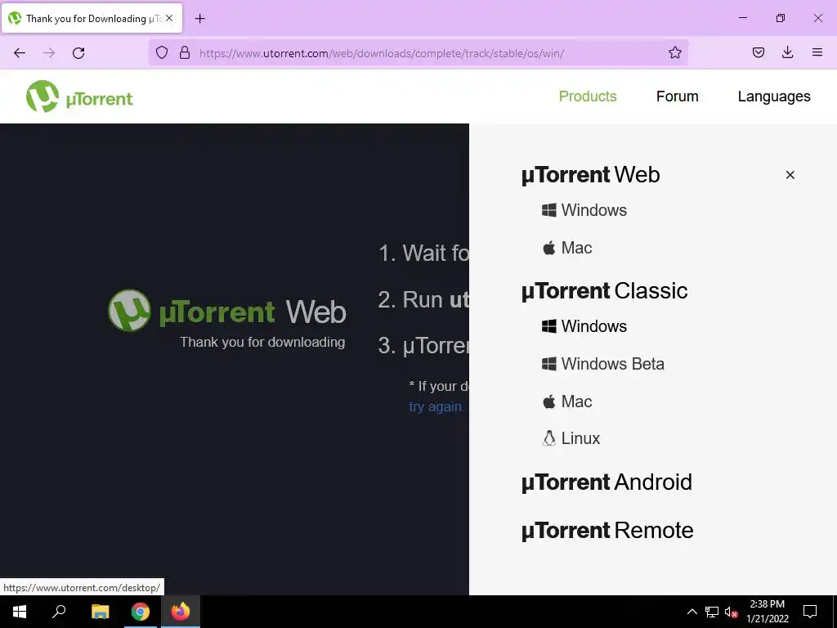
Task: Reload the page with the refresh icon
Action: (78, 53)
